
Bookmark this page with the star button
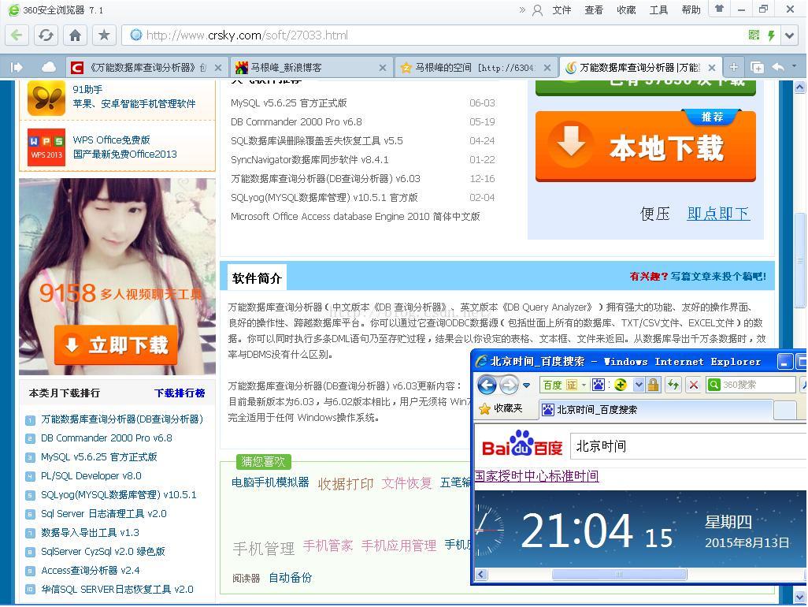pos(104,35)
